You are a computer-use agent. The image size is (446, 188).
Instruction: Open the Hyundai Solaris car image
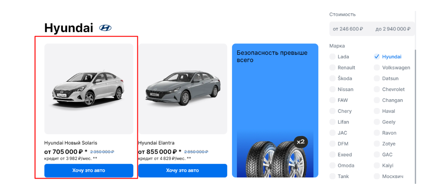[x=89, y=89]
